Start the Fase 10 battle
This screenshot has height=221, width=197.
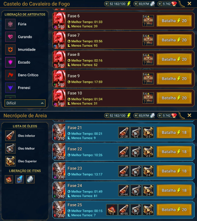(174, 98)
